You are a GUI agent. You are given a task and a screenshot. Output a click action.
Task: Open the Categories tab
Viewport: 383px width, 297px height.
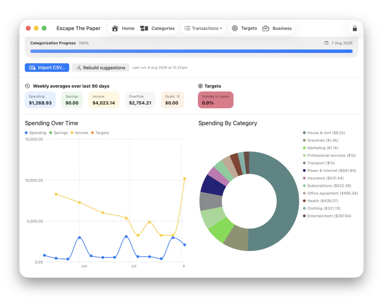[x=158, y=28]
